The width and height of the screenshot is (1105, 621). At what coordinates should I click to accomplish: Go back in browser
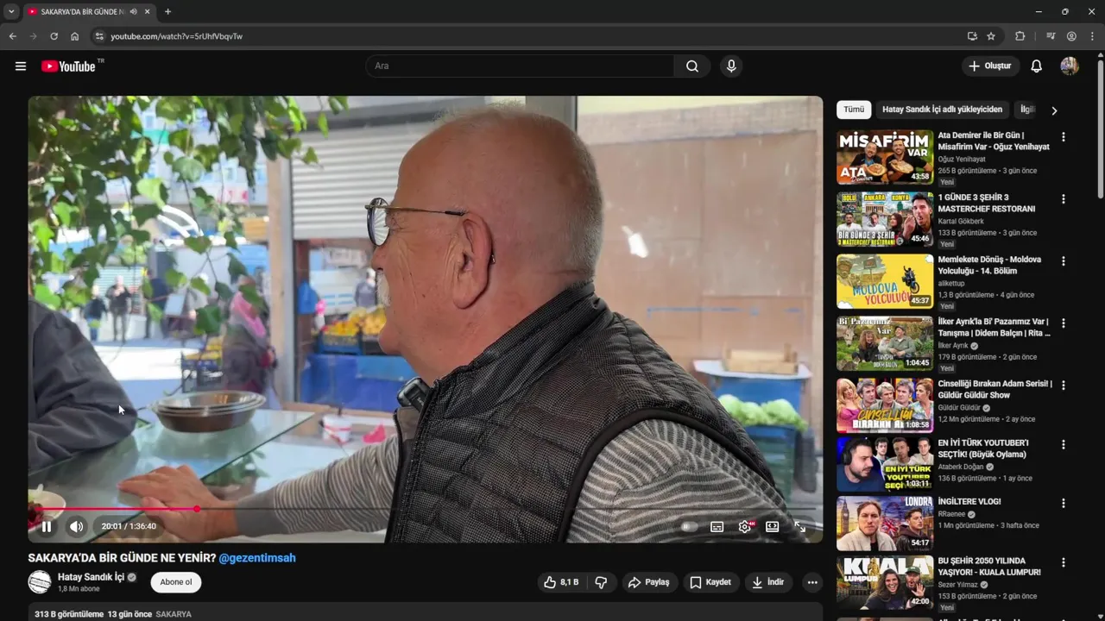pyautogui.click(x=12, y=36)
